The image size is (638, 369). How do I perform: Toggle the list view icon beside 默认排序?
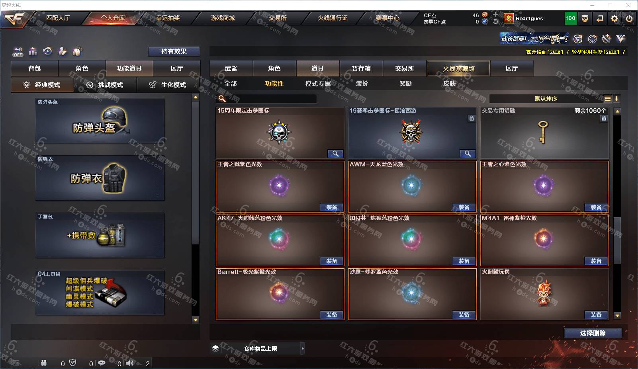tap(607, 99)
